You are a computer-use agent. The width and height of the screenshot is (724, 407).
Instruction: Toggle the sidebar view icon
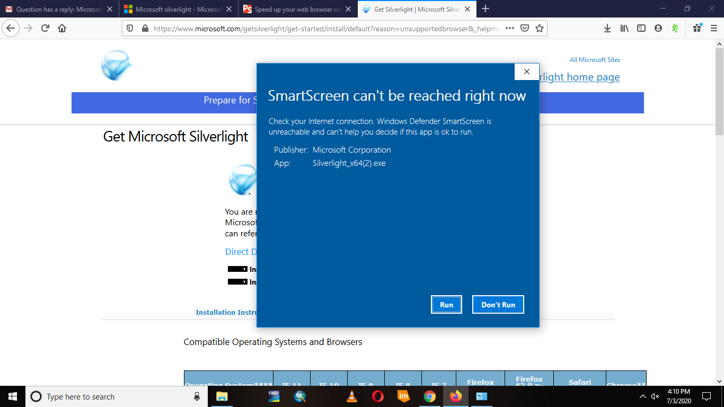[x=641, y=29]
